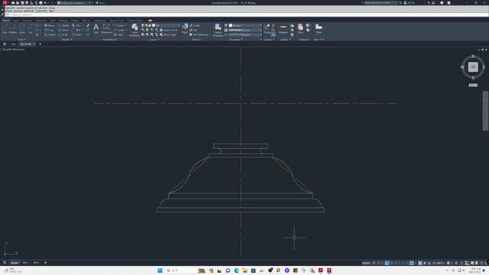The height and width of the screenshot is (275, 489).
Task: Click the Base view icon
Action: coord(319,28)
